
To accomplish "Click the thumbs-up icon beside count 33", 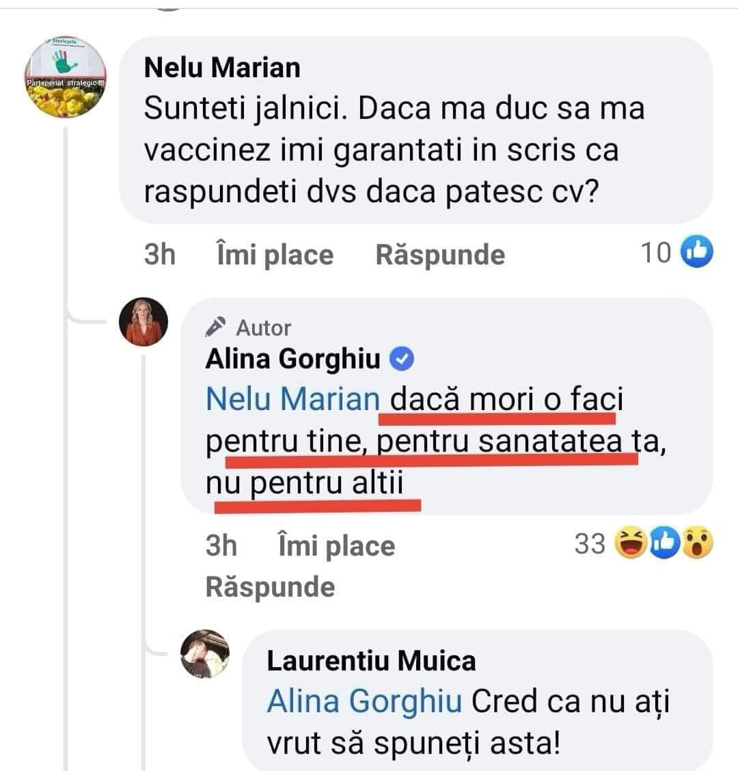I will [x=664, y=544].
